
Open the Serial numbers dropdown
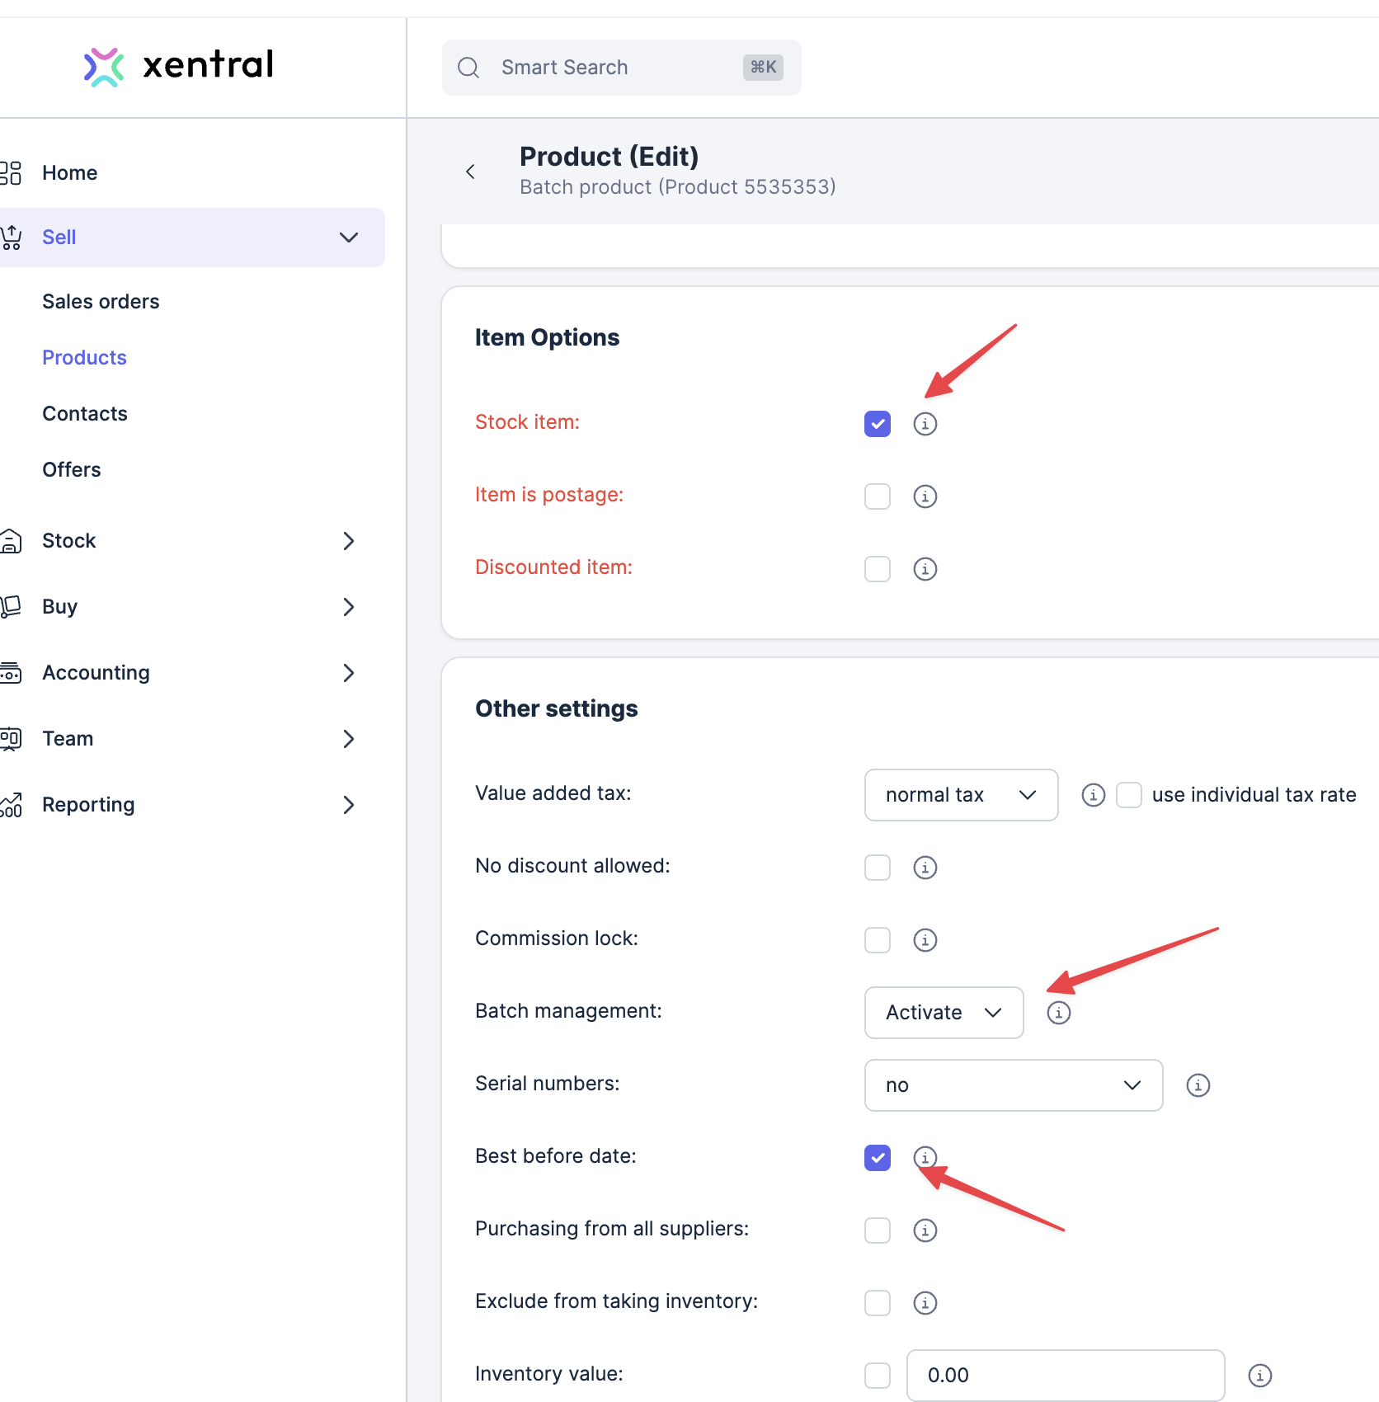(x=1014, y=1085)
